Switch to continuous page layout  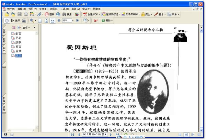pos(186,135)
